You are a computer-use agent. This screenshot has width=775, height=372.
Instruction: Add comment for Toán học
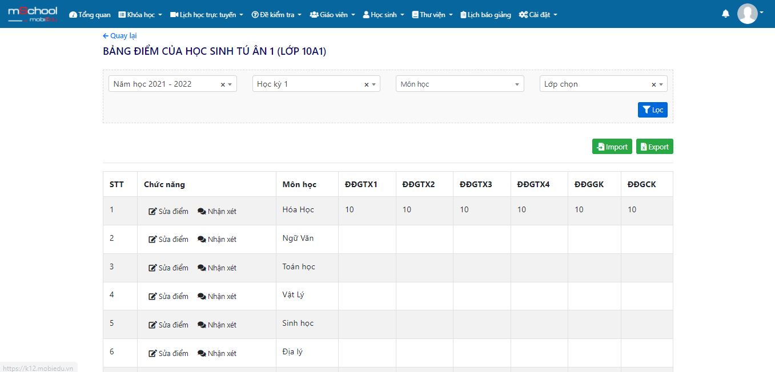click(217, 268)
